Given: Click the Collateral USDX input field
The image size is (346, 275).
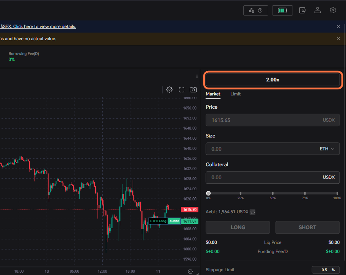Looking at the screenshot, I should tap(272, 177).
